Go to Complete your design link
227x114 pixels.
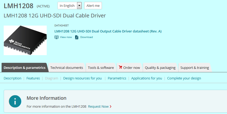click(184, 78)
